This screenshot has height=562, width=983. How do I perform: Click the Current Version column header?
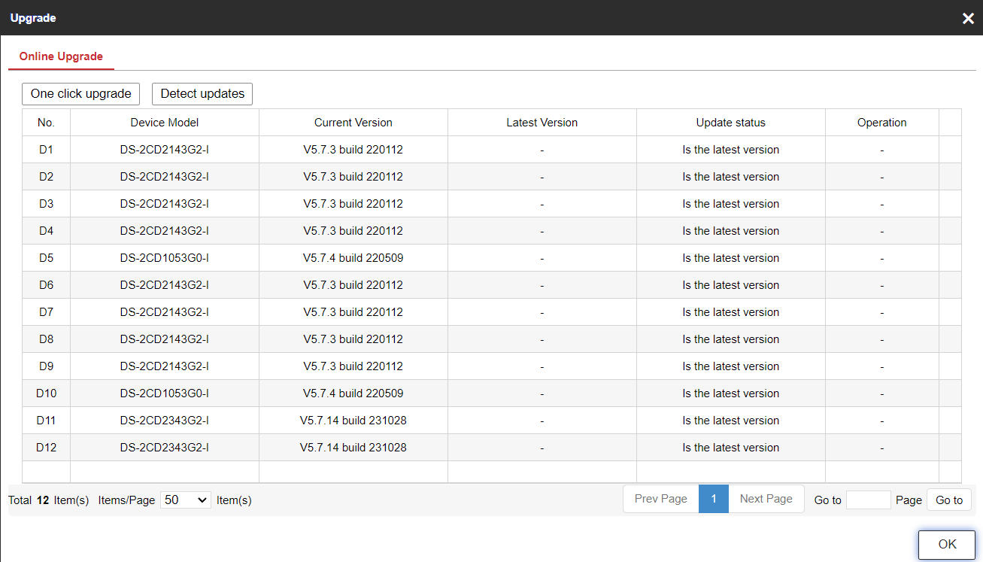pos(353,123)
